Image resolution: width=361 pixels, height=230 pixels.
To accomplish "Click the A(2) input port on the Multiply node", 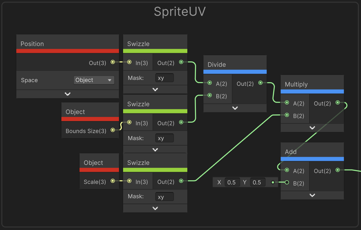I will click(287, 103).
